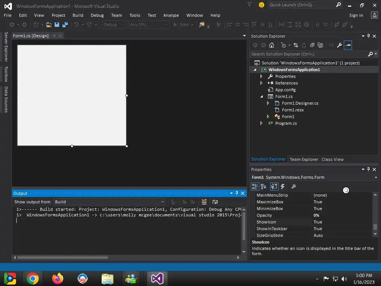381x286 pixels.
Task: Save the current file with Save icon
Action: click(x=57, y=25)
